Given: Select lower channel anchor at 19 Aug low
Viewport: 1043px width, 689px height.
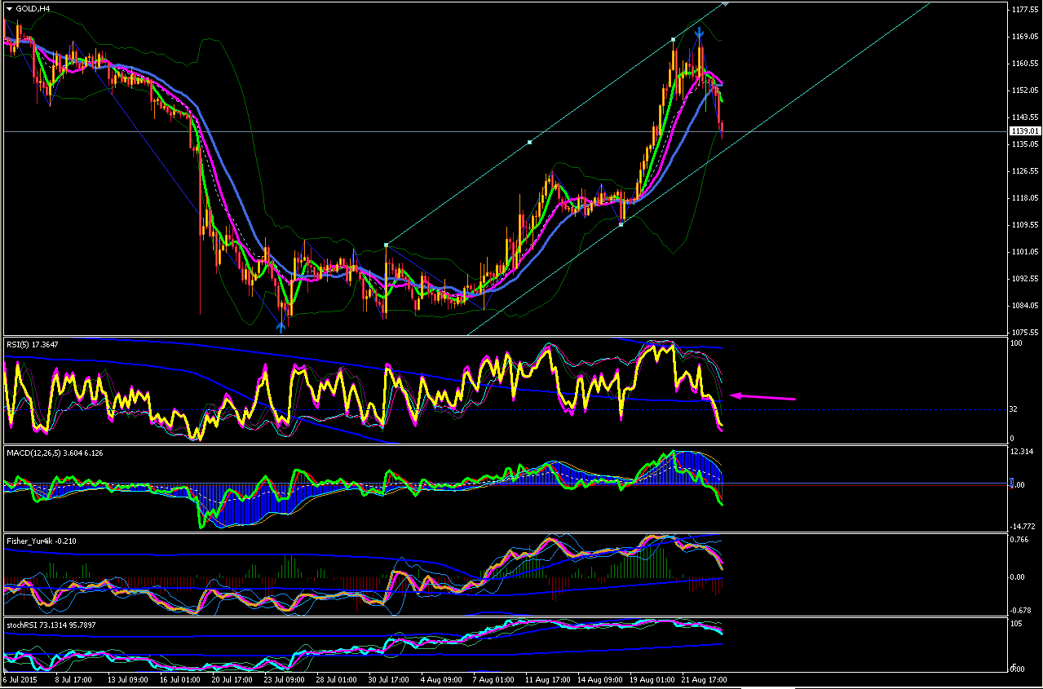Looking at the screenshot, I should (621, 224).
